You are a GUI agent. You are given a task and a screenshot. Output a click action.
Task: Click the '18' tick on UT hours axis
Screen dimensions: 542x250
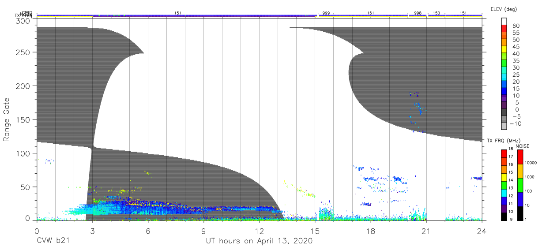371,230
